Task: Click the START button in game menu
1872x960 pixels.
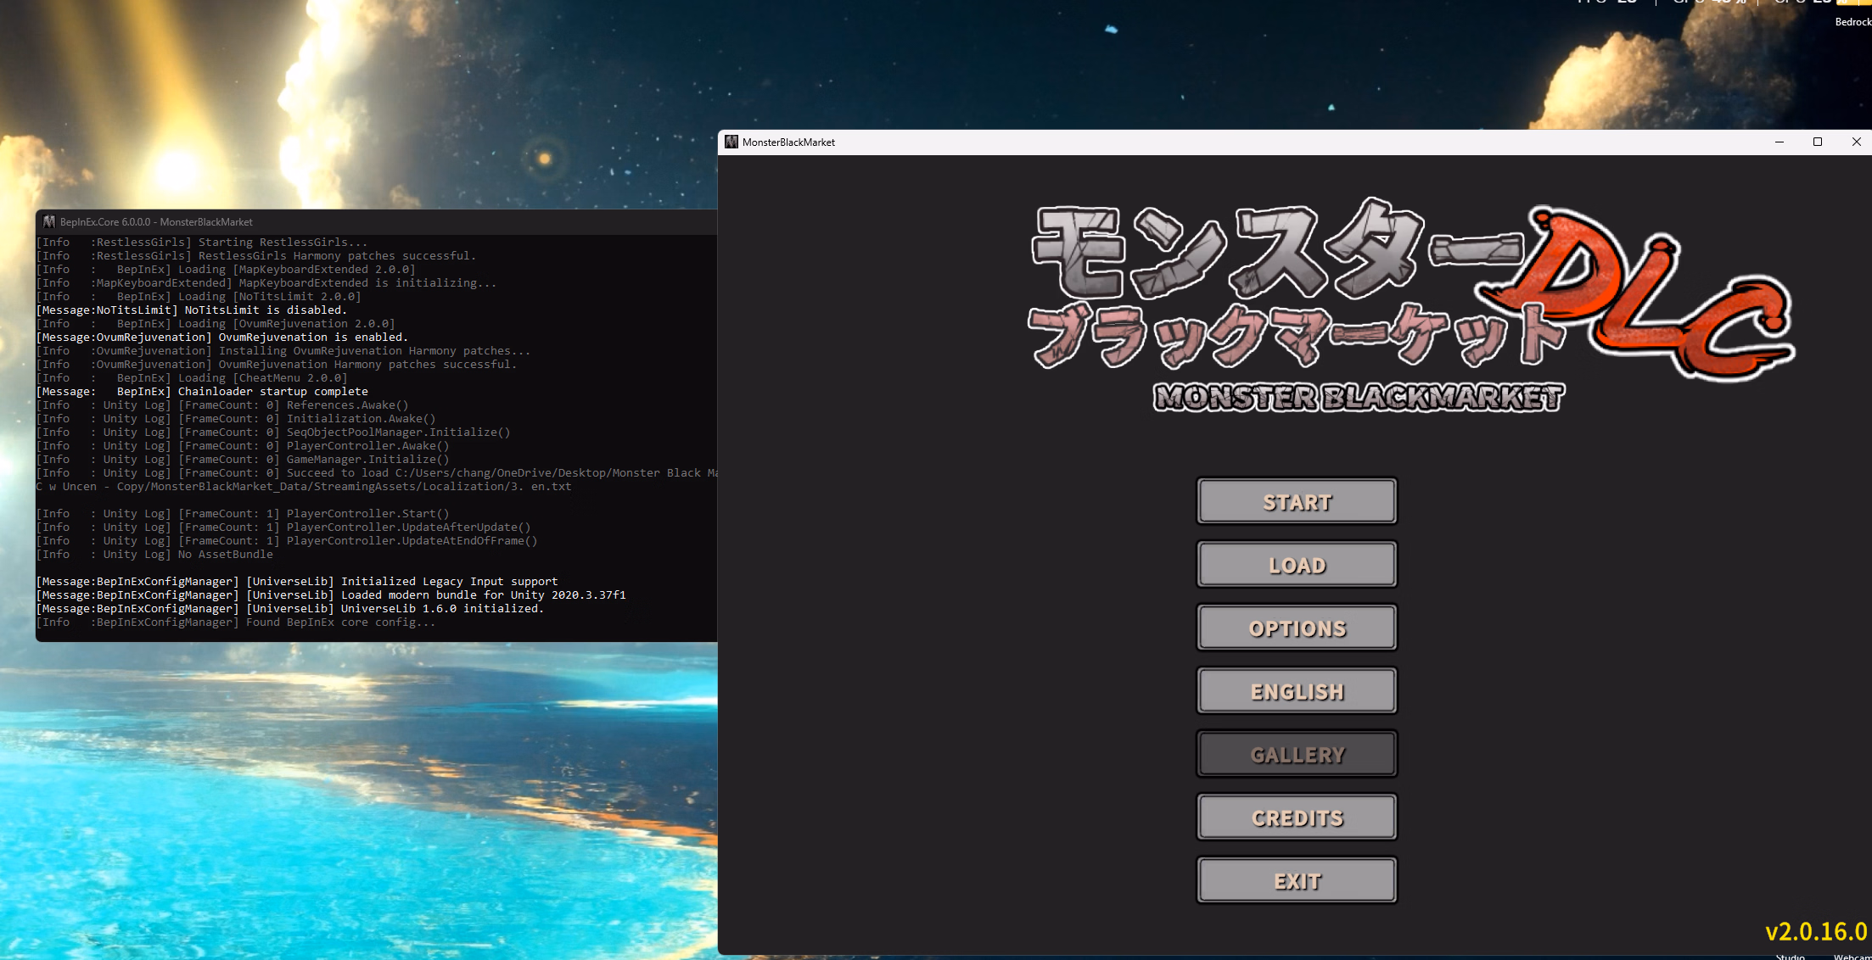Action: point(1296,502)
